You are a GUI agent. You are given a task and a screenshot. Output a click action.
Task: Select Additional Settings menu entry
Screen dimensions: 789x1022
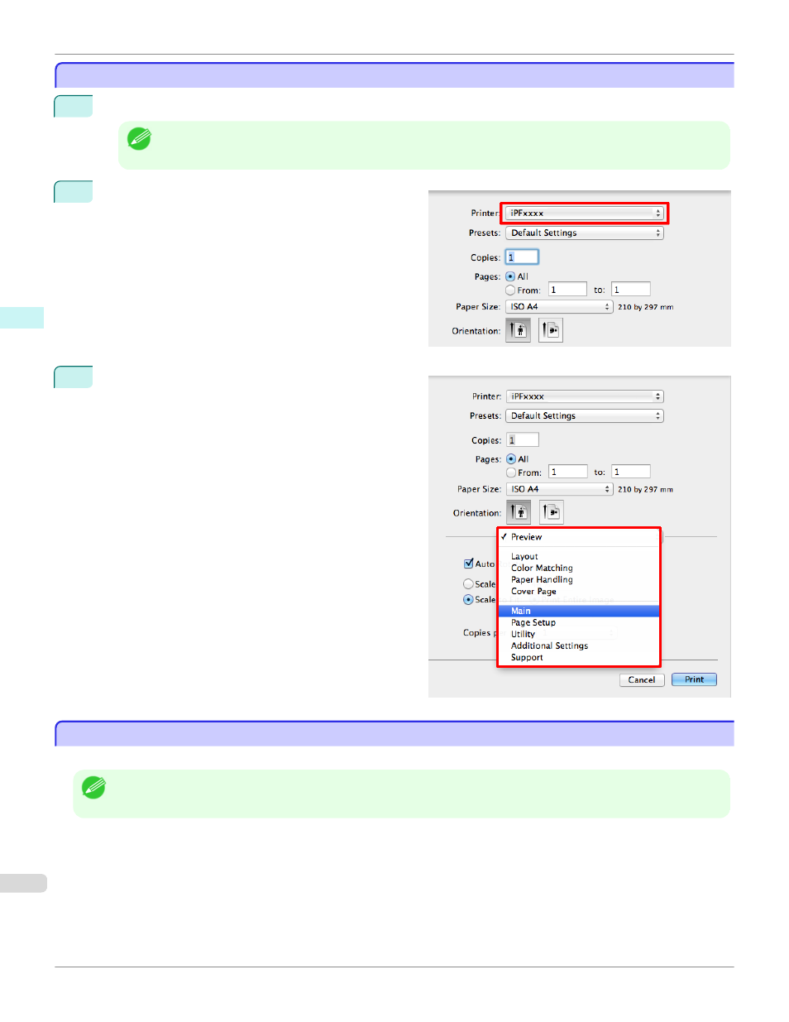549,646
